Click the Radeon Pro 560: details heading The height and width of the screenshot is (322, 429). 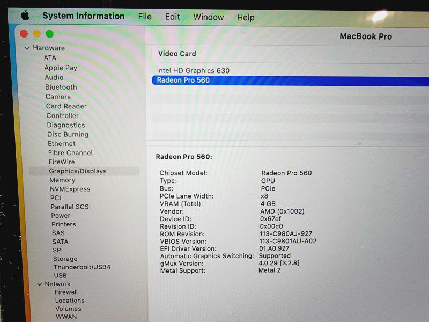(x=184, y=157)
